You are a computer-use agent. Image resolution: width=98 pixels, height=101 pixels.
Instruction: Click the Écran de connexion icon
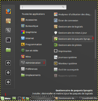point(56,20)
